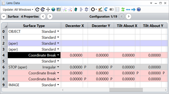The width and height of the screenshot is (169, 94).
Task: Click pickup solve P for row 8 Decenter Y
Action: 111,79
